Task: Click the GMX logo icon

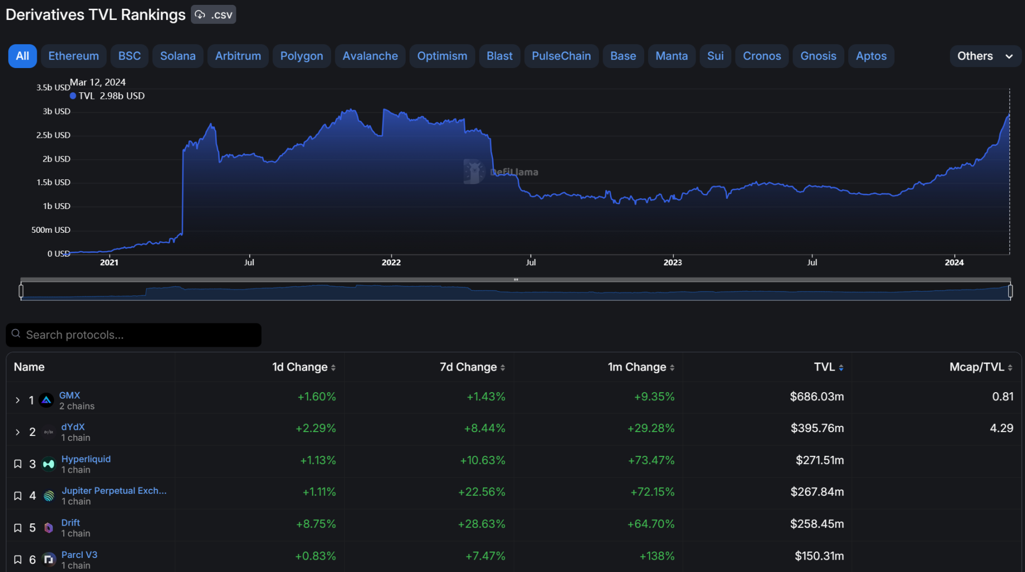Action: click(x=47, y=400)
